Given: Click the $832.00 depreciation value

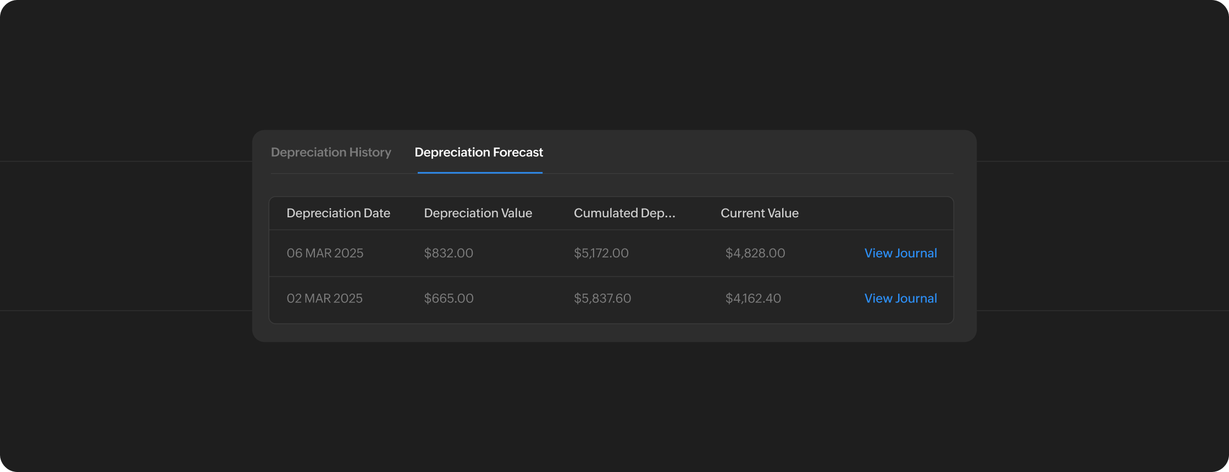Looking at the screenshot, I should (448, 253).
